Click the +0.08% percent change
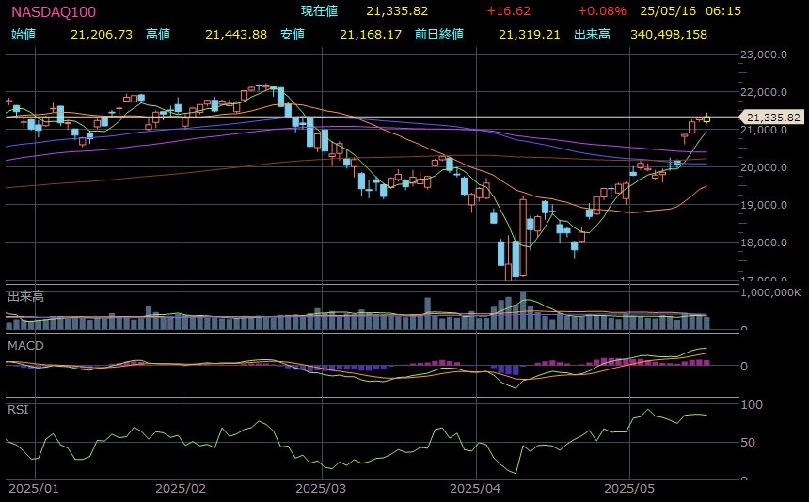809x502 pixels. 602,11
